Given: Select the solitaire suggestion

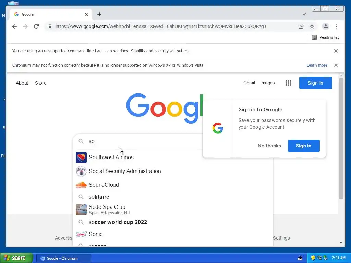Looking at the screenshot, I should click(x=173, y=197).
